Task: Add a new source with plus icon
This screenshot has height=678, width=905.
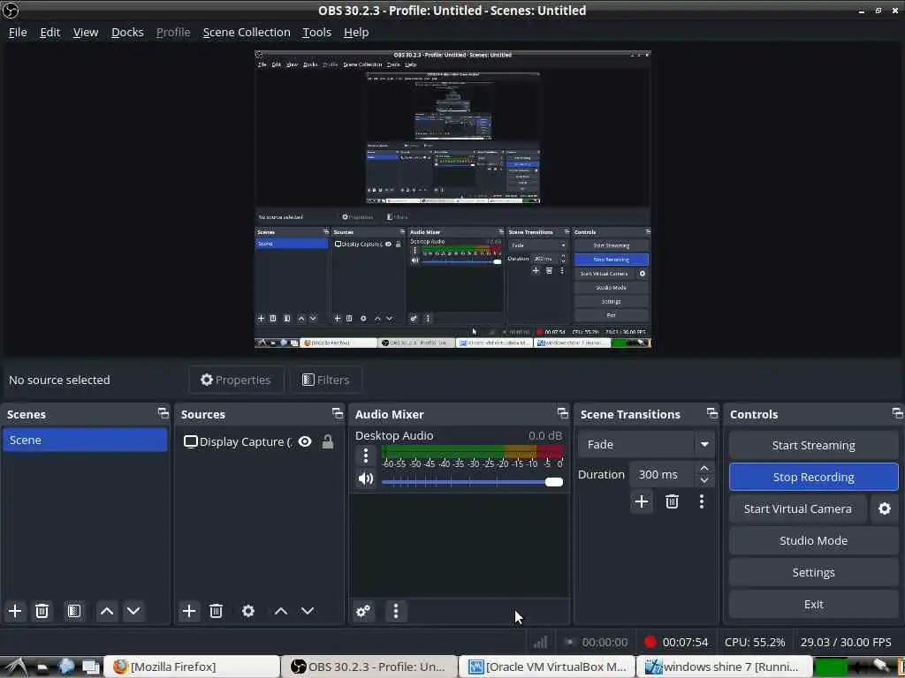Action: [x=189, y=611]
